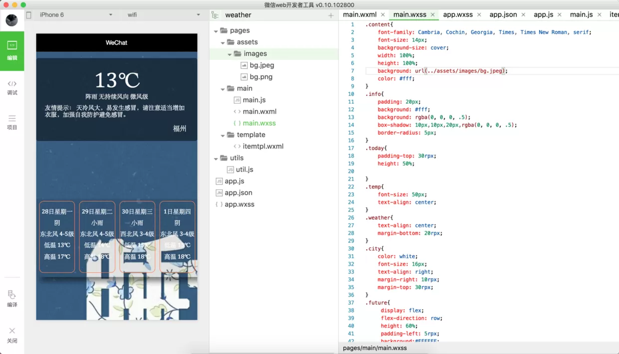Close the app.json tab
This screenshot has width=619, height=354.
[524, 15]
